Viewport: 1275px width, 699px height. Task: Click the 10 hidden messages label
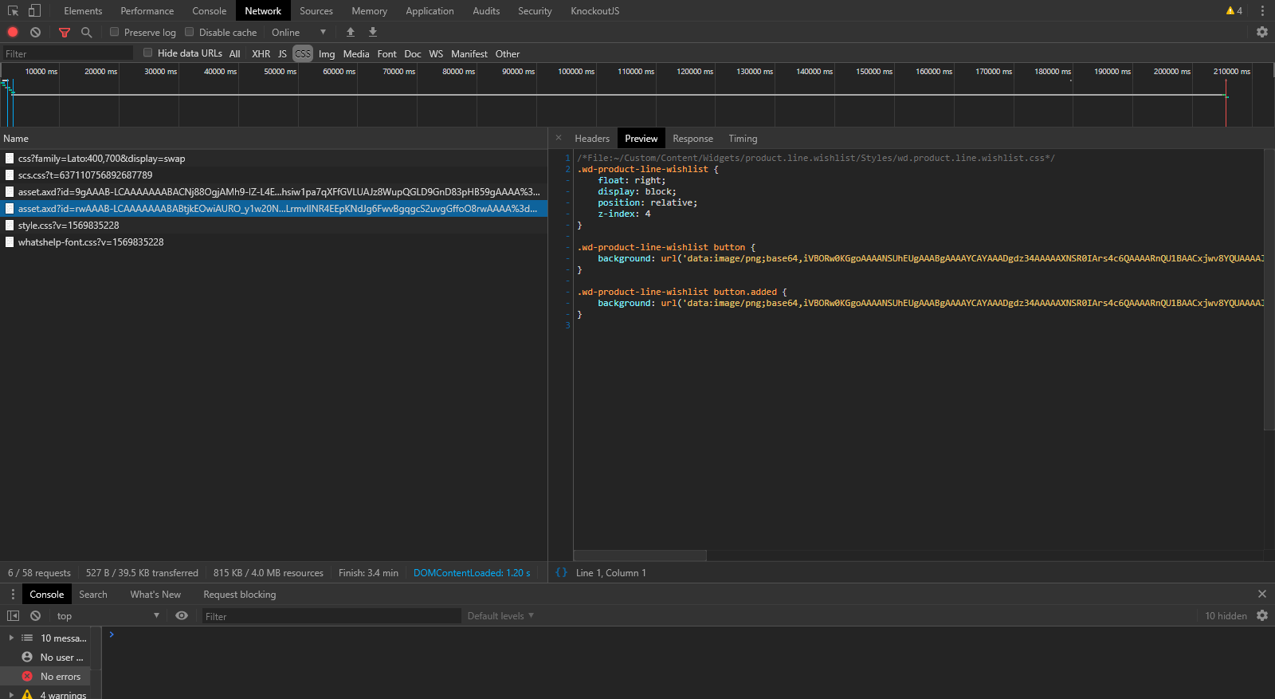(1226, 616)
